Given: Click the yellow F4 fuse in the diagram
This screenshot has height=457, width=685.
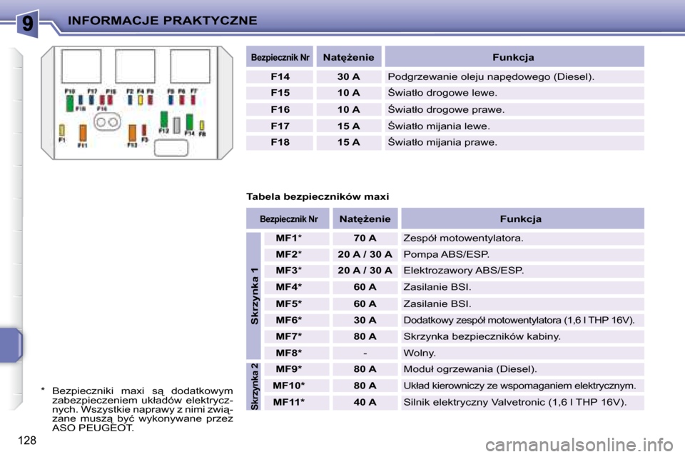Looking at the screenshot, I should tap(141, 101).
